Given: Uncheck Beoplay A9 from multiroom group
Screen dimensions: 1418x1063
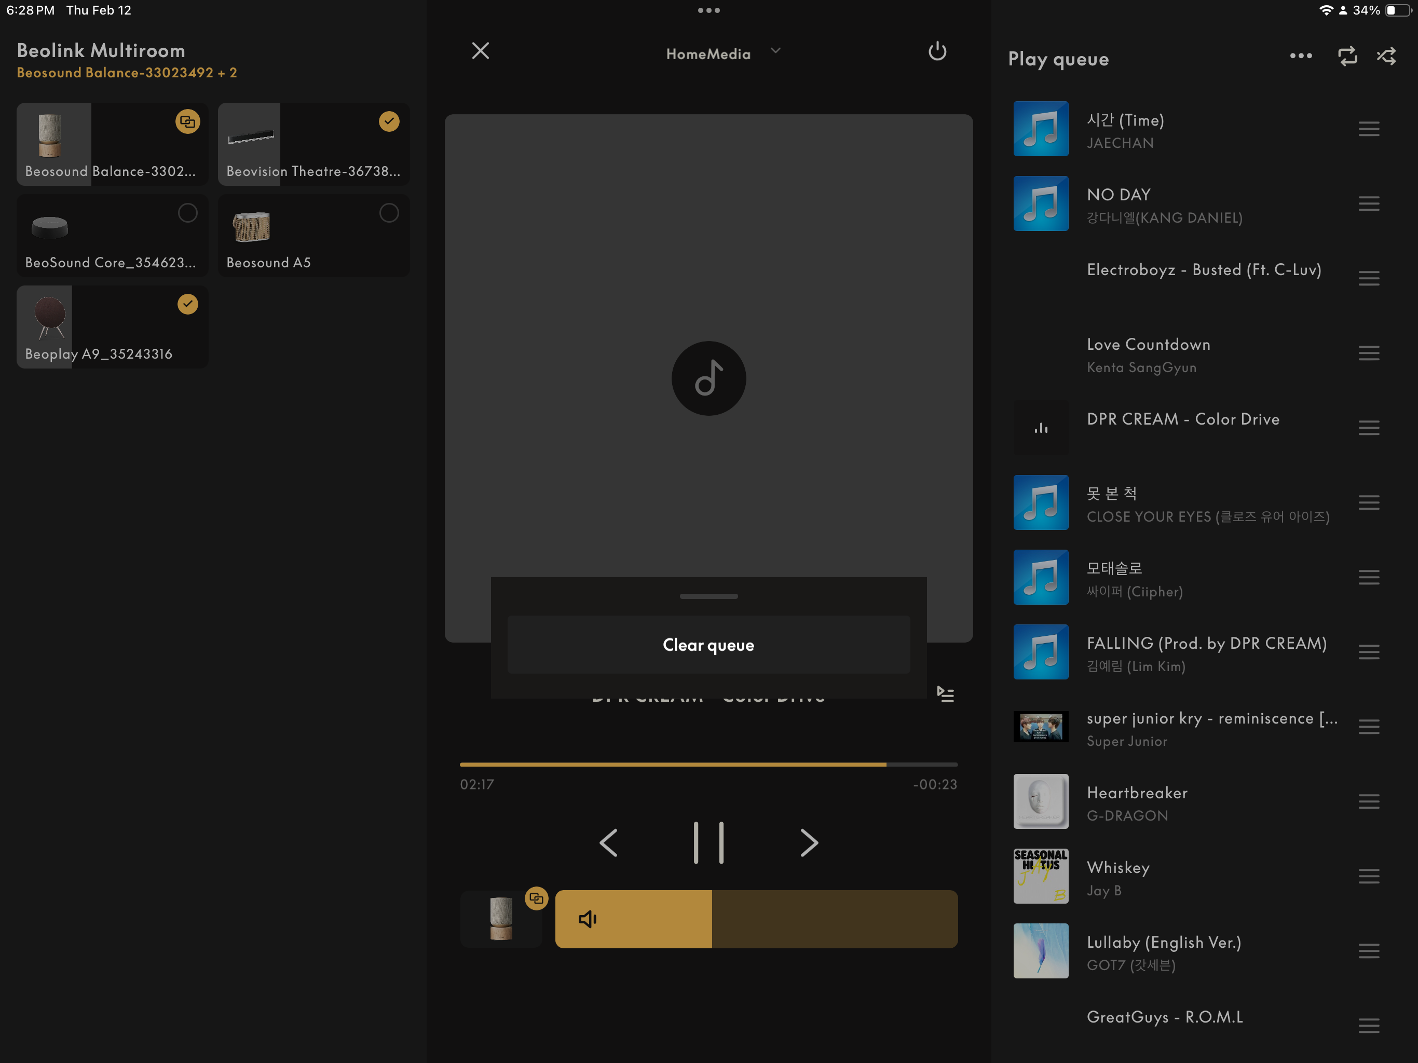Looking at the screenshot, I should pos(187,304).
